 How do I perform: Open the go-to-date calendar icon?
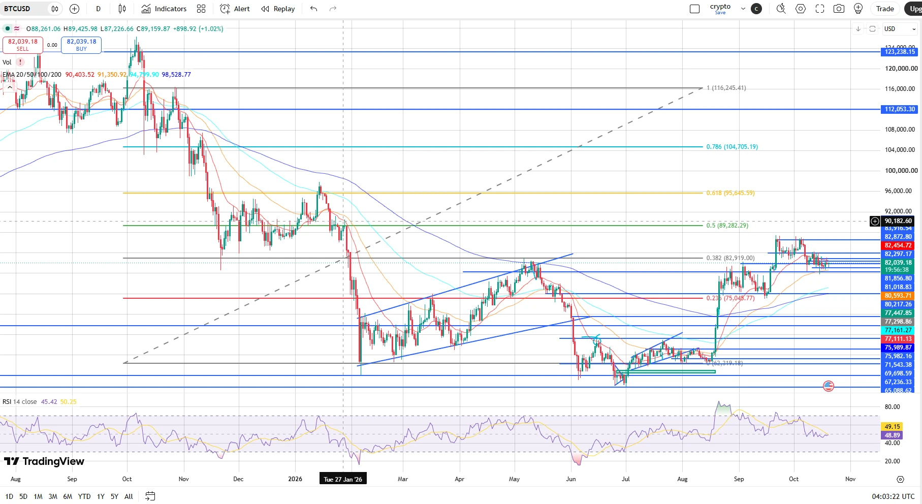[150, 496]
